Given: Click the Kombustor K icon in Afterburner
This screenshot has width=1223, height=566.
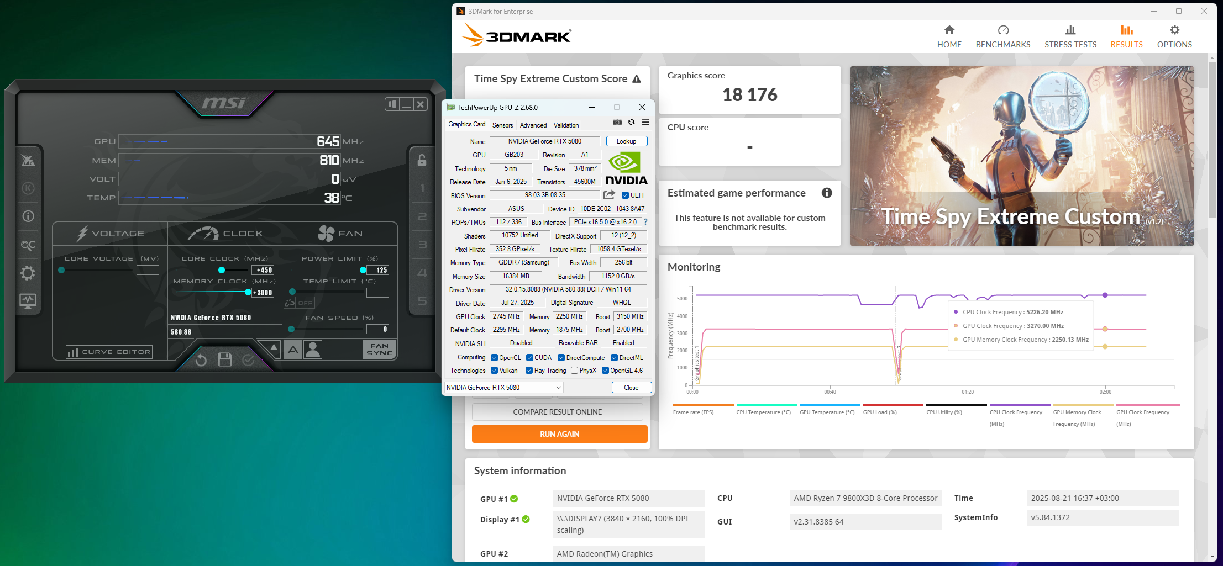Looking at the screenshot, I should click(x=28, y=188).
